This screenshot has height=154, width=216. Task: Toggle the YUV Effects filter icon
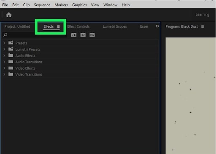pyautogui.click(x=92, y=35)
